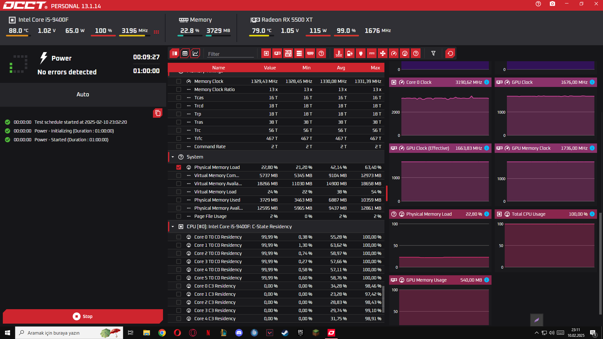
Task: Copy the test log to clipboard
Action: 158,113
